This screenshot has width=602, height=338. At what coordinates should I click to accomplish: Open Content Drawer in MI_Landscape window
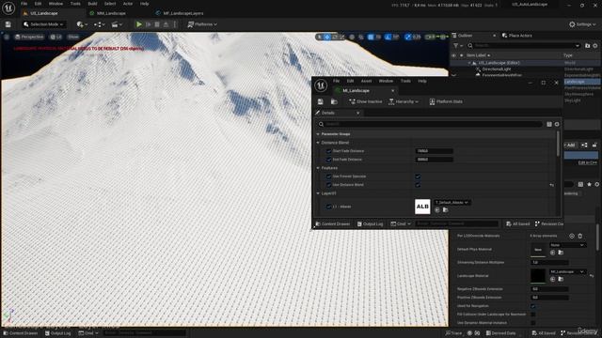332,223
